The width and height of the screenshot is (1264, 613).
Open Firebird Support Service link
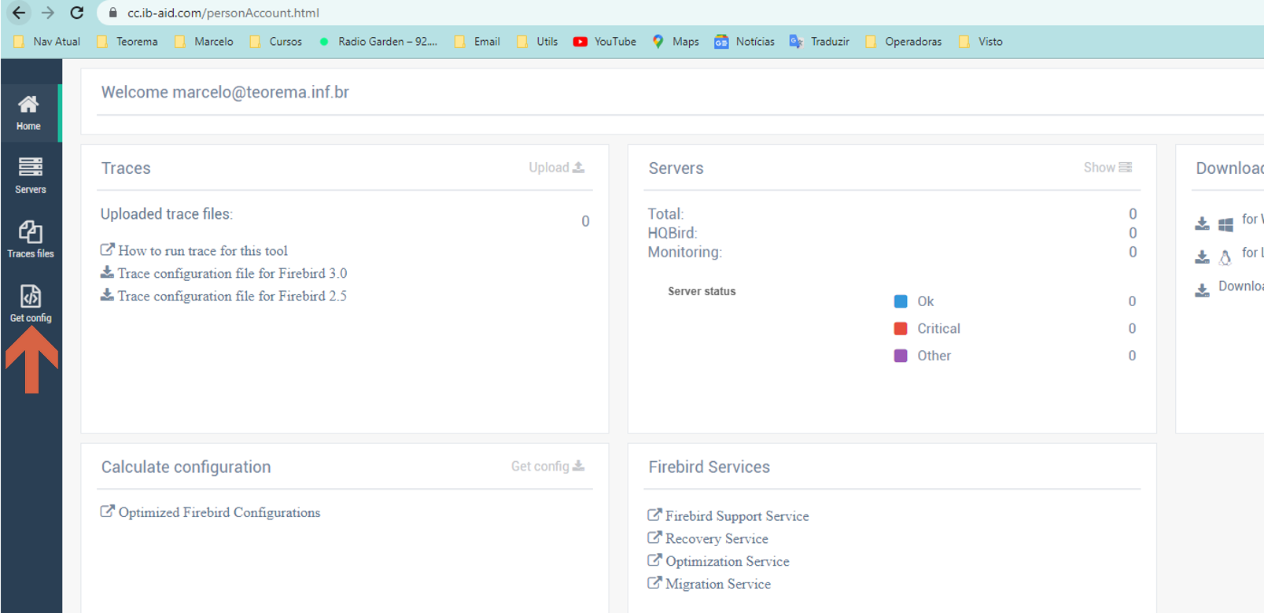728,515
